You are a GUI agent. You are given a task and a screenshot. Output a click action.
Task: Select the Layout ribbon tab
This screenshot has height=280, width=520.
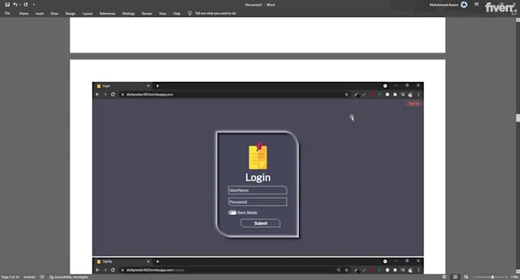pyautogui.click(x=87, y=14)
